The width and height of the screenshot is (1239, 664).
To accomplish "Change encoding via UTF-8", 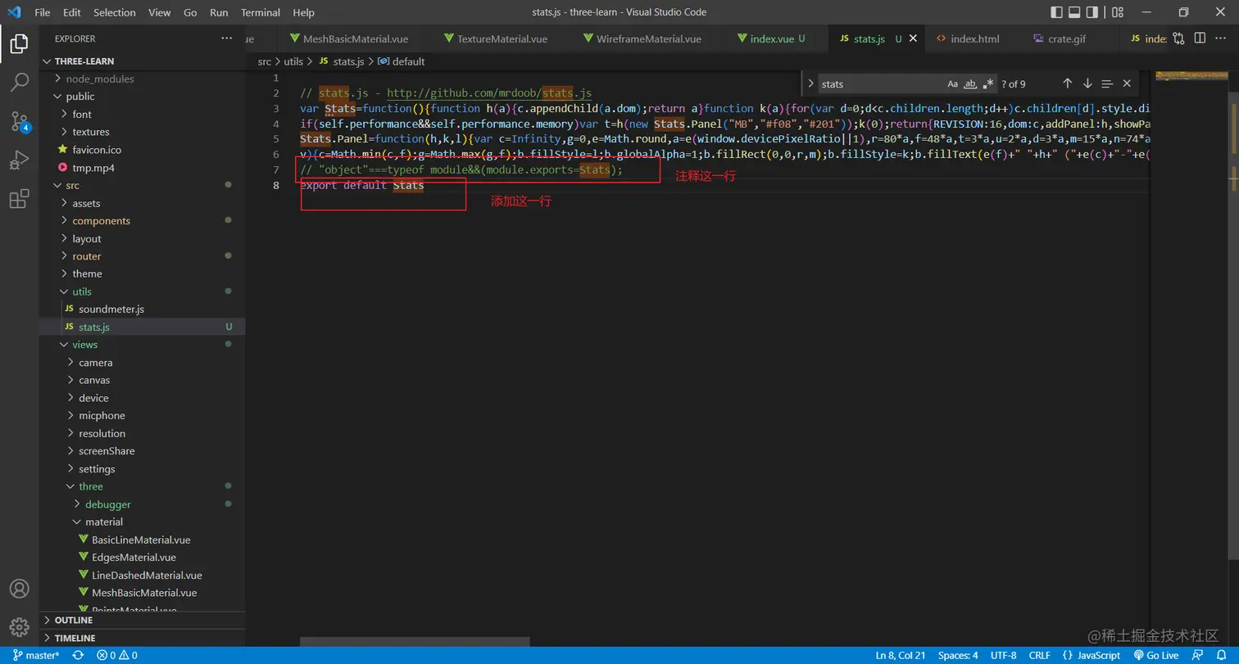I will point(1003,655).
